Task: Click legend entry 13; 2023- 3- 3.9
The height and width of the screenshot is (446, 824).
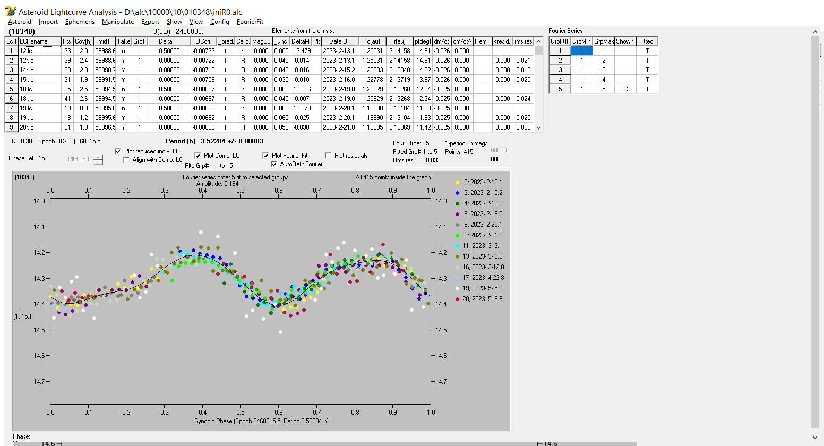Action: (x=483, y=256)
